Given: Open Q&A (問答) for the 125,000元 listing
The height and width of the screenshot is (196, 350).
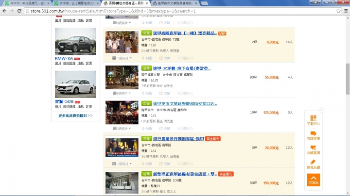Looking at the screenshot, I should (x=185, y=129).
